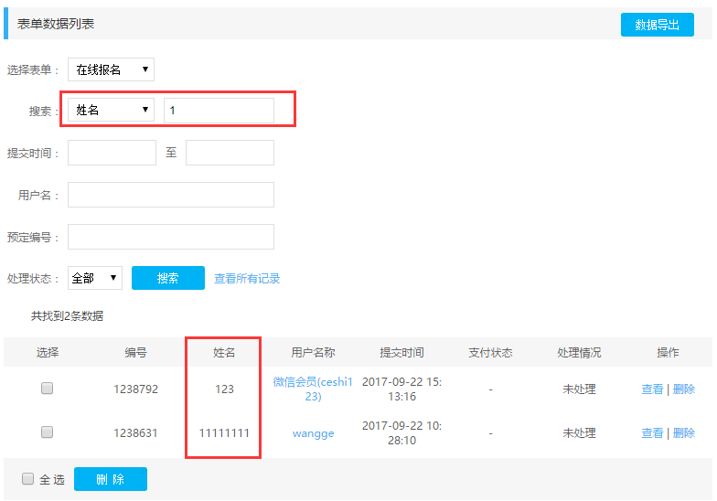717x501 pixels.
Task: Open the 在线报名 form selection dropdown
Action: pos(111,69)
